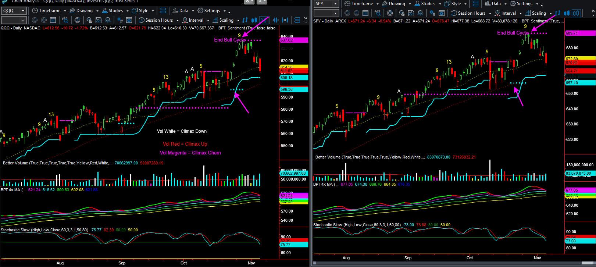596x267 pixels.
Task: Expand the Interval dropdown in QQQ toolbar
Action: (208, 20)
